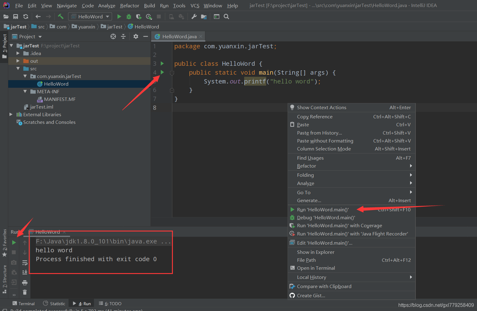This screenshot has height=311, width=477.
Task: Toggle soft-wrap in the Run console
Action: click(25, 263)
